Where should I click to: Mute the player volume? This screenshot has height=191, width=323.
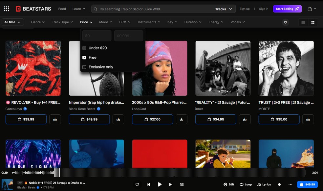[x=279, y=184]
